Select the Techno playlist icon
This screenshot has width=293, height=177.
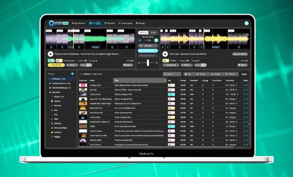[x=52, y=101]
